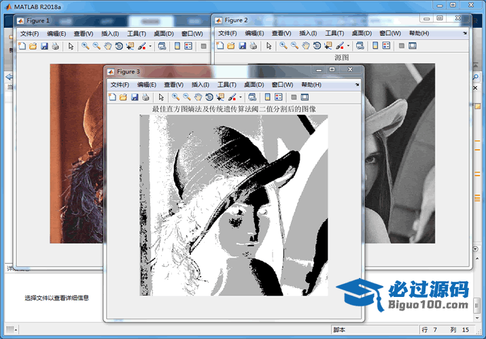Click 选择文件以查看详细信息 details text
Screen dimensions: 486x339
(56, 298)
